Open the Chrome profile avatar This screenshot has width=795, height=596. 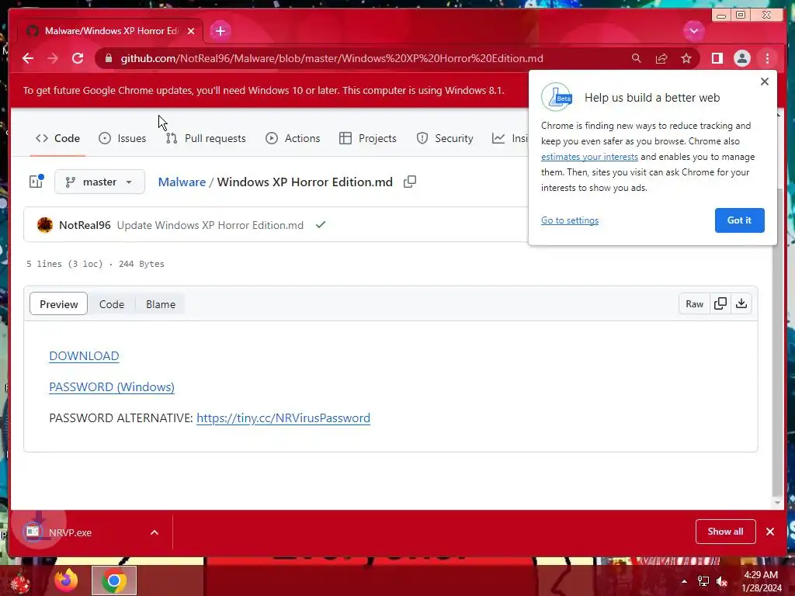point(741,58)
